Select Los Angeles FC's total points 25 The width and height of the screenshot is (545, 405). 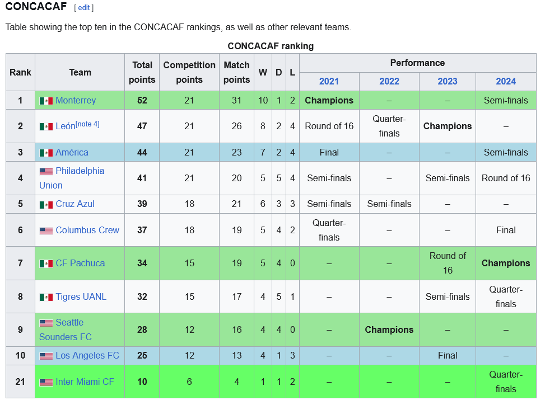142,355
